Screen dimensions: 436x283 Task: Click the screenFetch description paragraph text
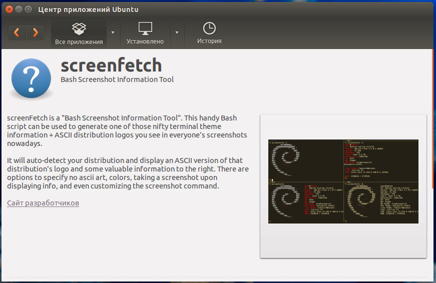127,130
